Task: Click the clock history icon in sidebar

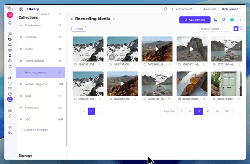Action: [x=10, y=83]
